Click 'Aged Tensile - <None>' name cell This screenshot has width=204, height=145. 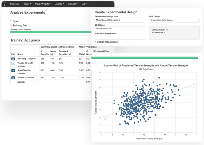point(24,72)
